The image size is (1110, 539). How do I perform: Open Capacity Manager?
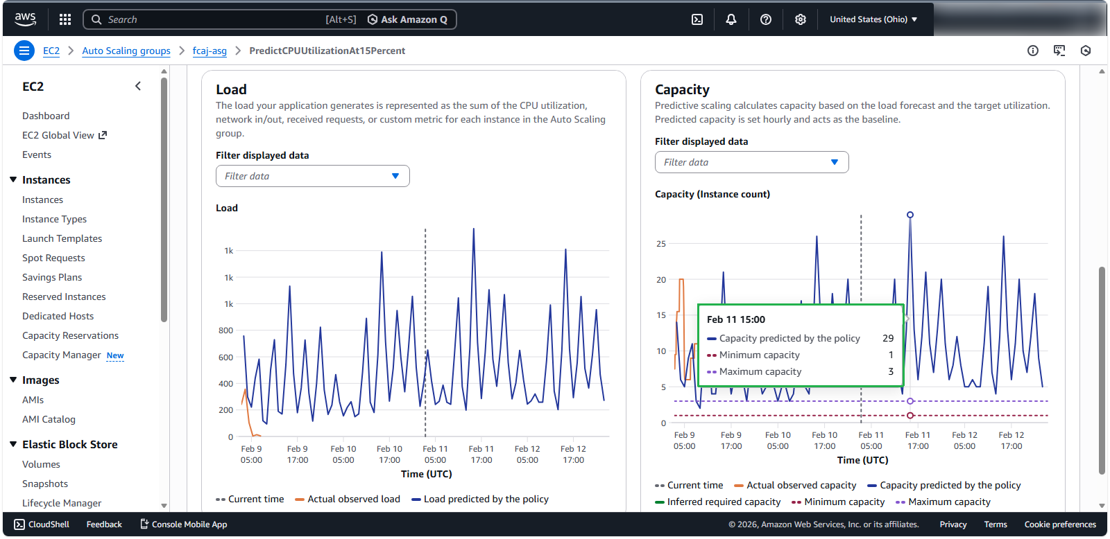click(x=62, y=355)
